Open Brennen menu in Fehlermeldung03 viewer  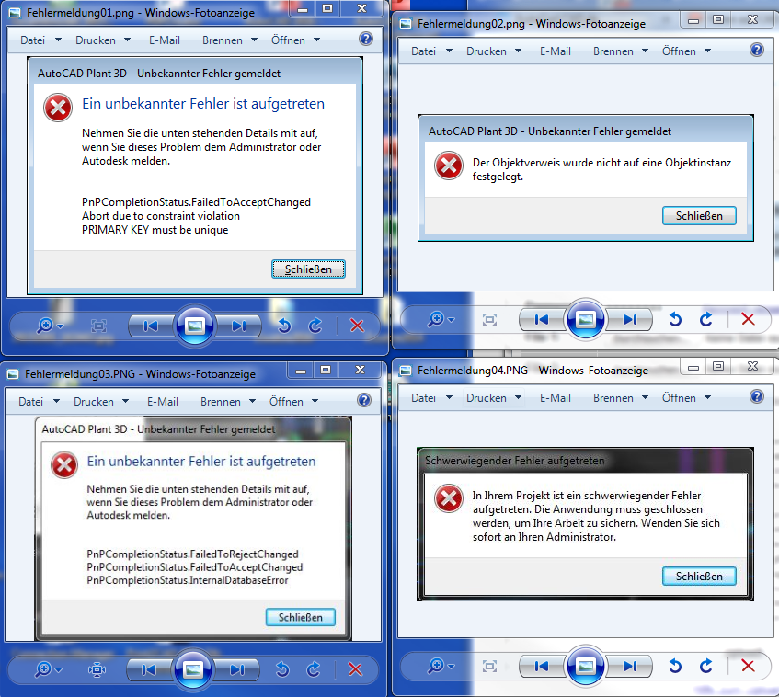pos(227,402)
